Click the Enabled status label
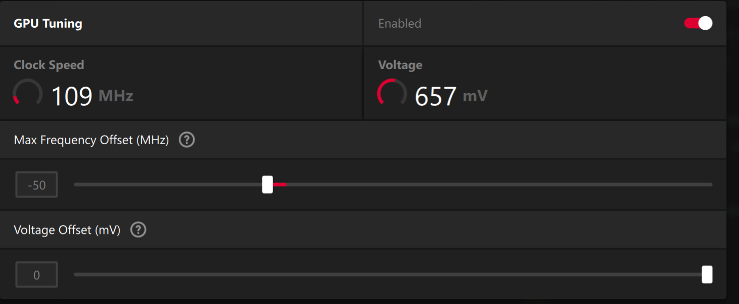739x304 pixels. [400, 23]
